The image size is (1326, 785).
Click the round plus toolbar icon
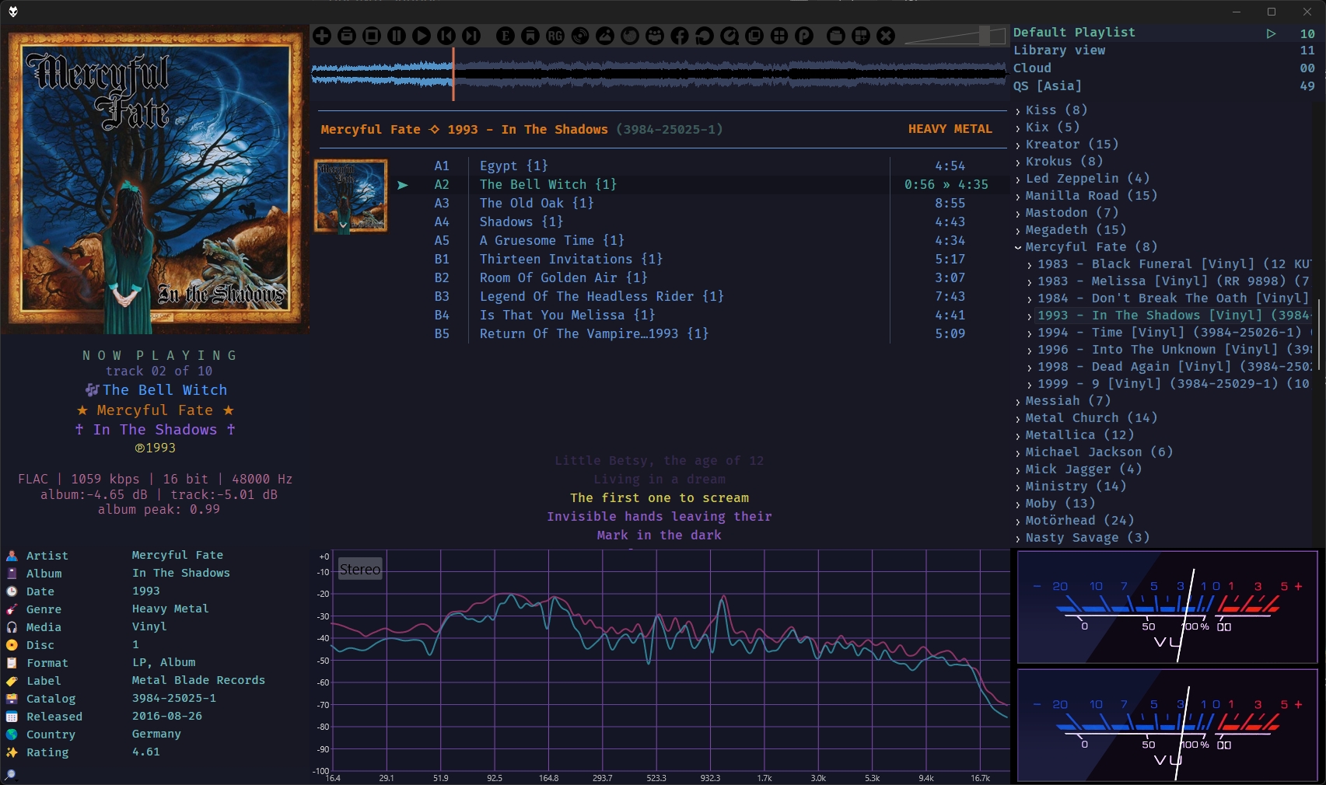tap(322, 36)
